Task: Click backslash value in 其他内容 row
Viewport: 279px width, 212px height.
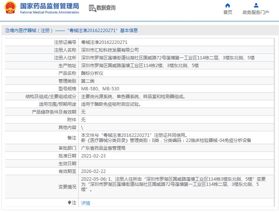Action: 82,128
